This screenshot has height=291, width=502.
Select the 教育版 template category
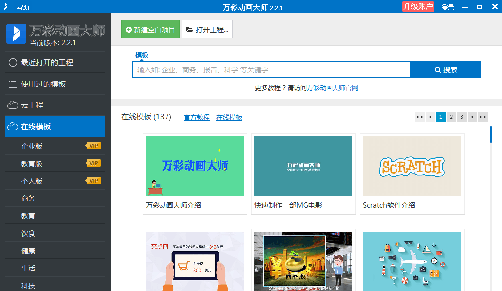(x=55, y=163)
